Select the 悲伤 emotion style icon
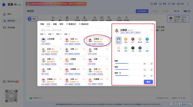Screen dimensions: 193x107 126,40
